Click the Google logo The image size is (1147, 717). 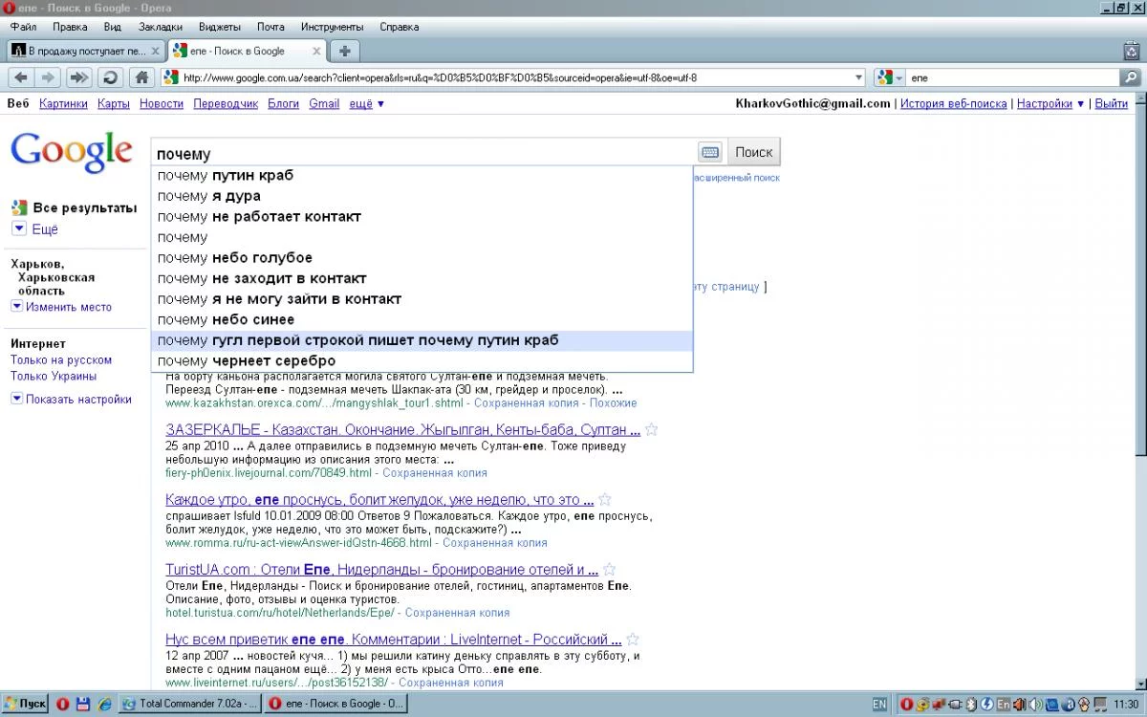(71, 152)
